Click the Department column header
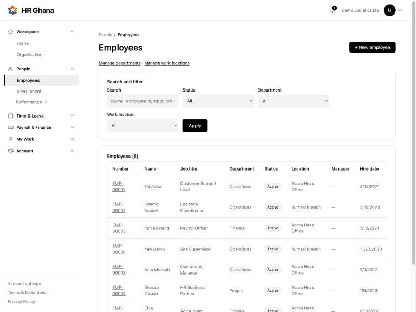 coord(241,168)
